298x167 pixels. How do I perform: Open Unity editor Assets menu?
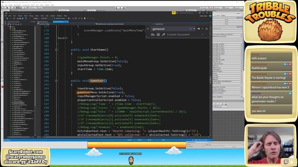click(x=10, y=5)
